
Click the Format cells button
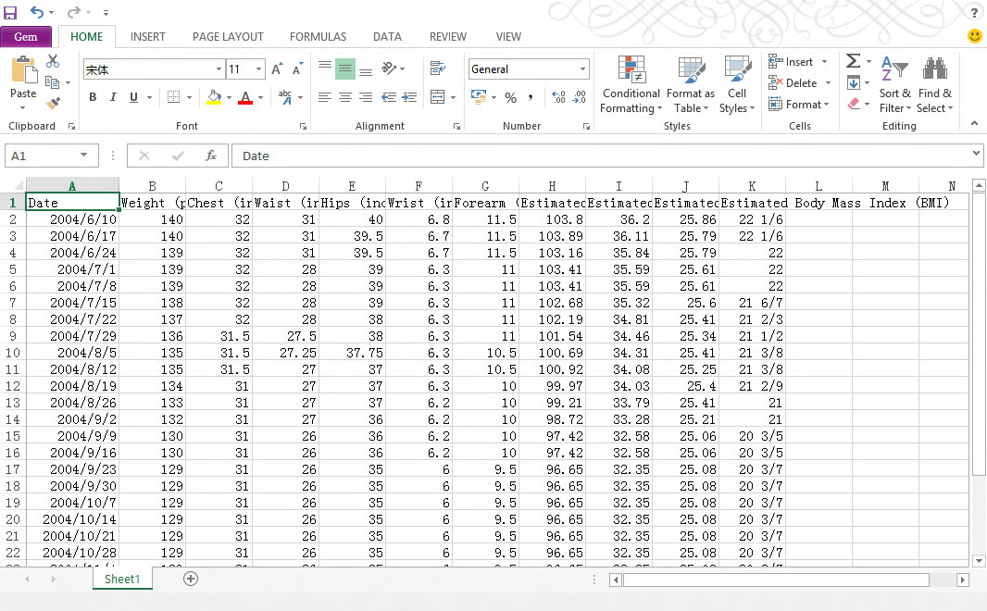[x=799, y=105]
